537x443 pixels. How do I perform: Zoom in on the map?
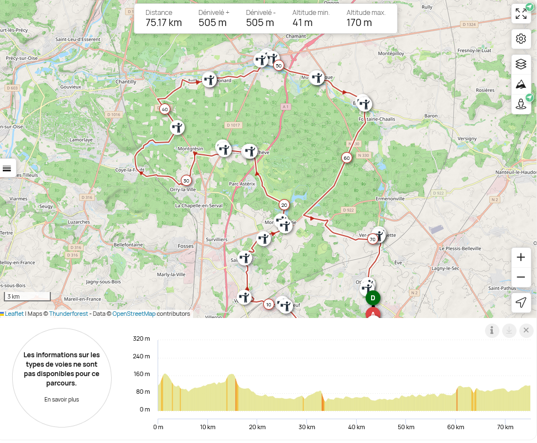pos(521,257)
